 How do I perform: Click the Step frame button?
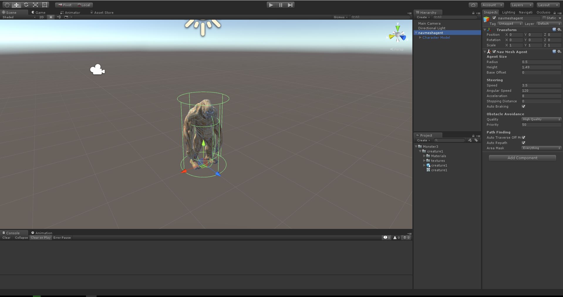[290, 5]
